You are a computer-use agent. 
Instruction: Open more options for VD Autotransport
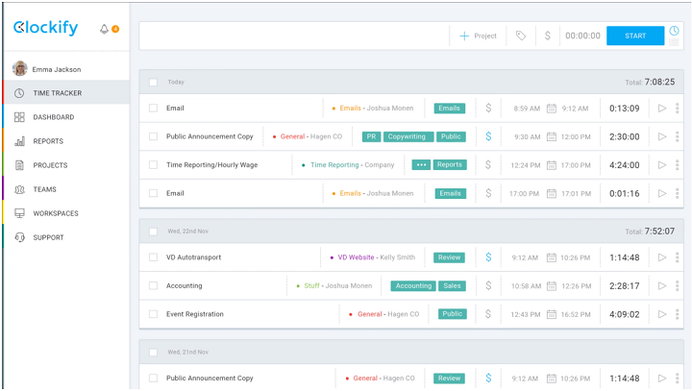pos(677,257)
